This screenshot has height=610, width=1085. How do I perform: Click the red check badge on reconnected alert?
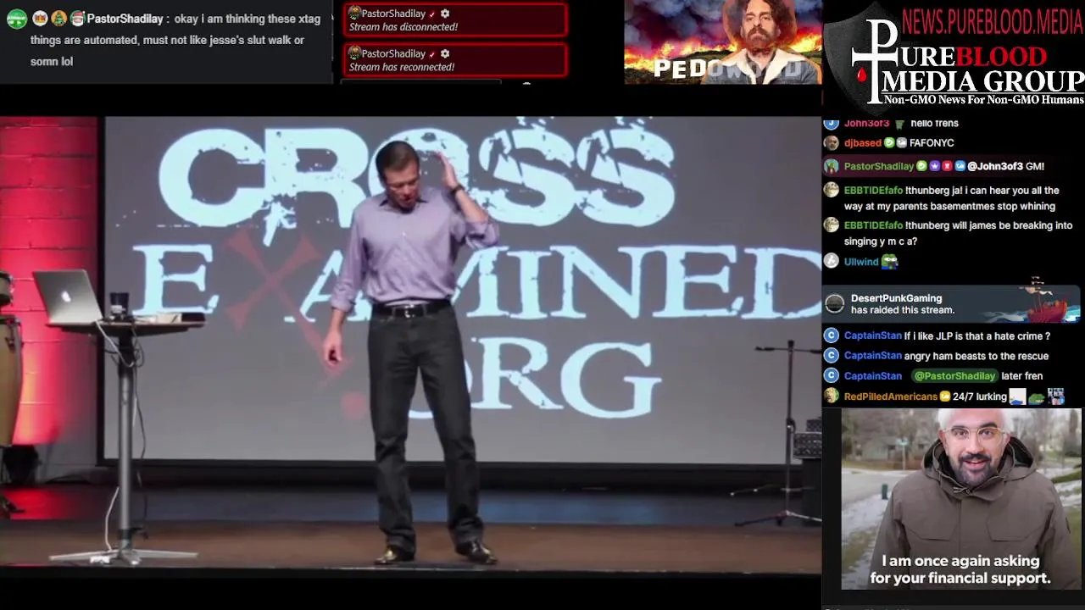432,54
